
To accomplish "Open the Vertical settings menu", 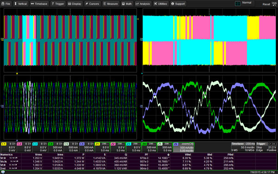I will 21,4.
